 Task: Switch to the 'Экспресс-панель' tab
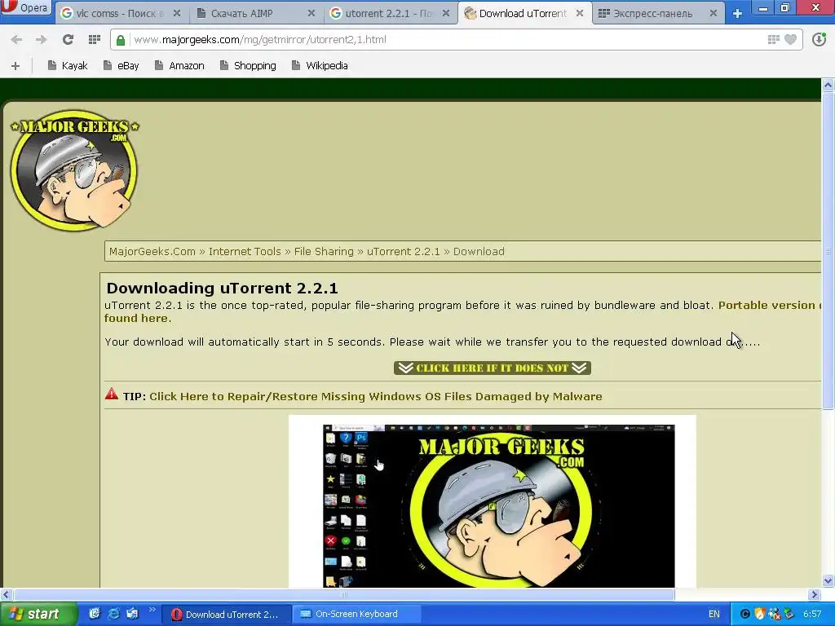[652, 13]
